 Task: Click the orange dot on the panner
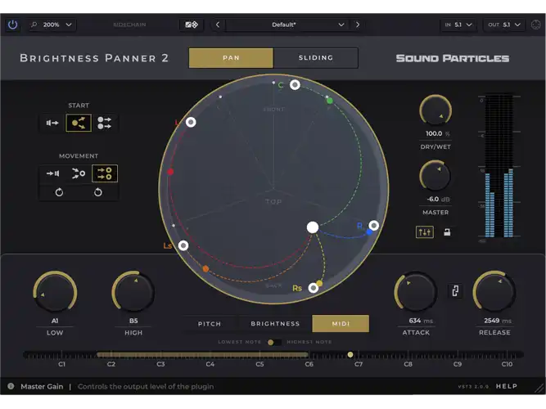coord(205,269)
